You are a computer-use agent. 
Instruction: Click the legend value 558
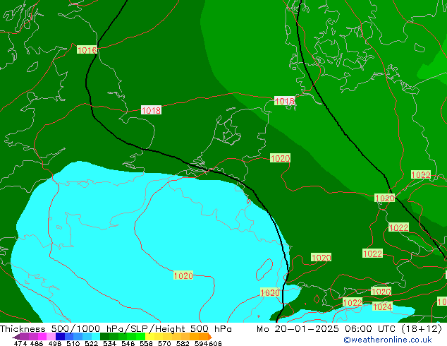[x=146, y=343]
